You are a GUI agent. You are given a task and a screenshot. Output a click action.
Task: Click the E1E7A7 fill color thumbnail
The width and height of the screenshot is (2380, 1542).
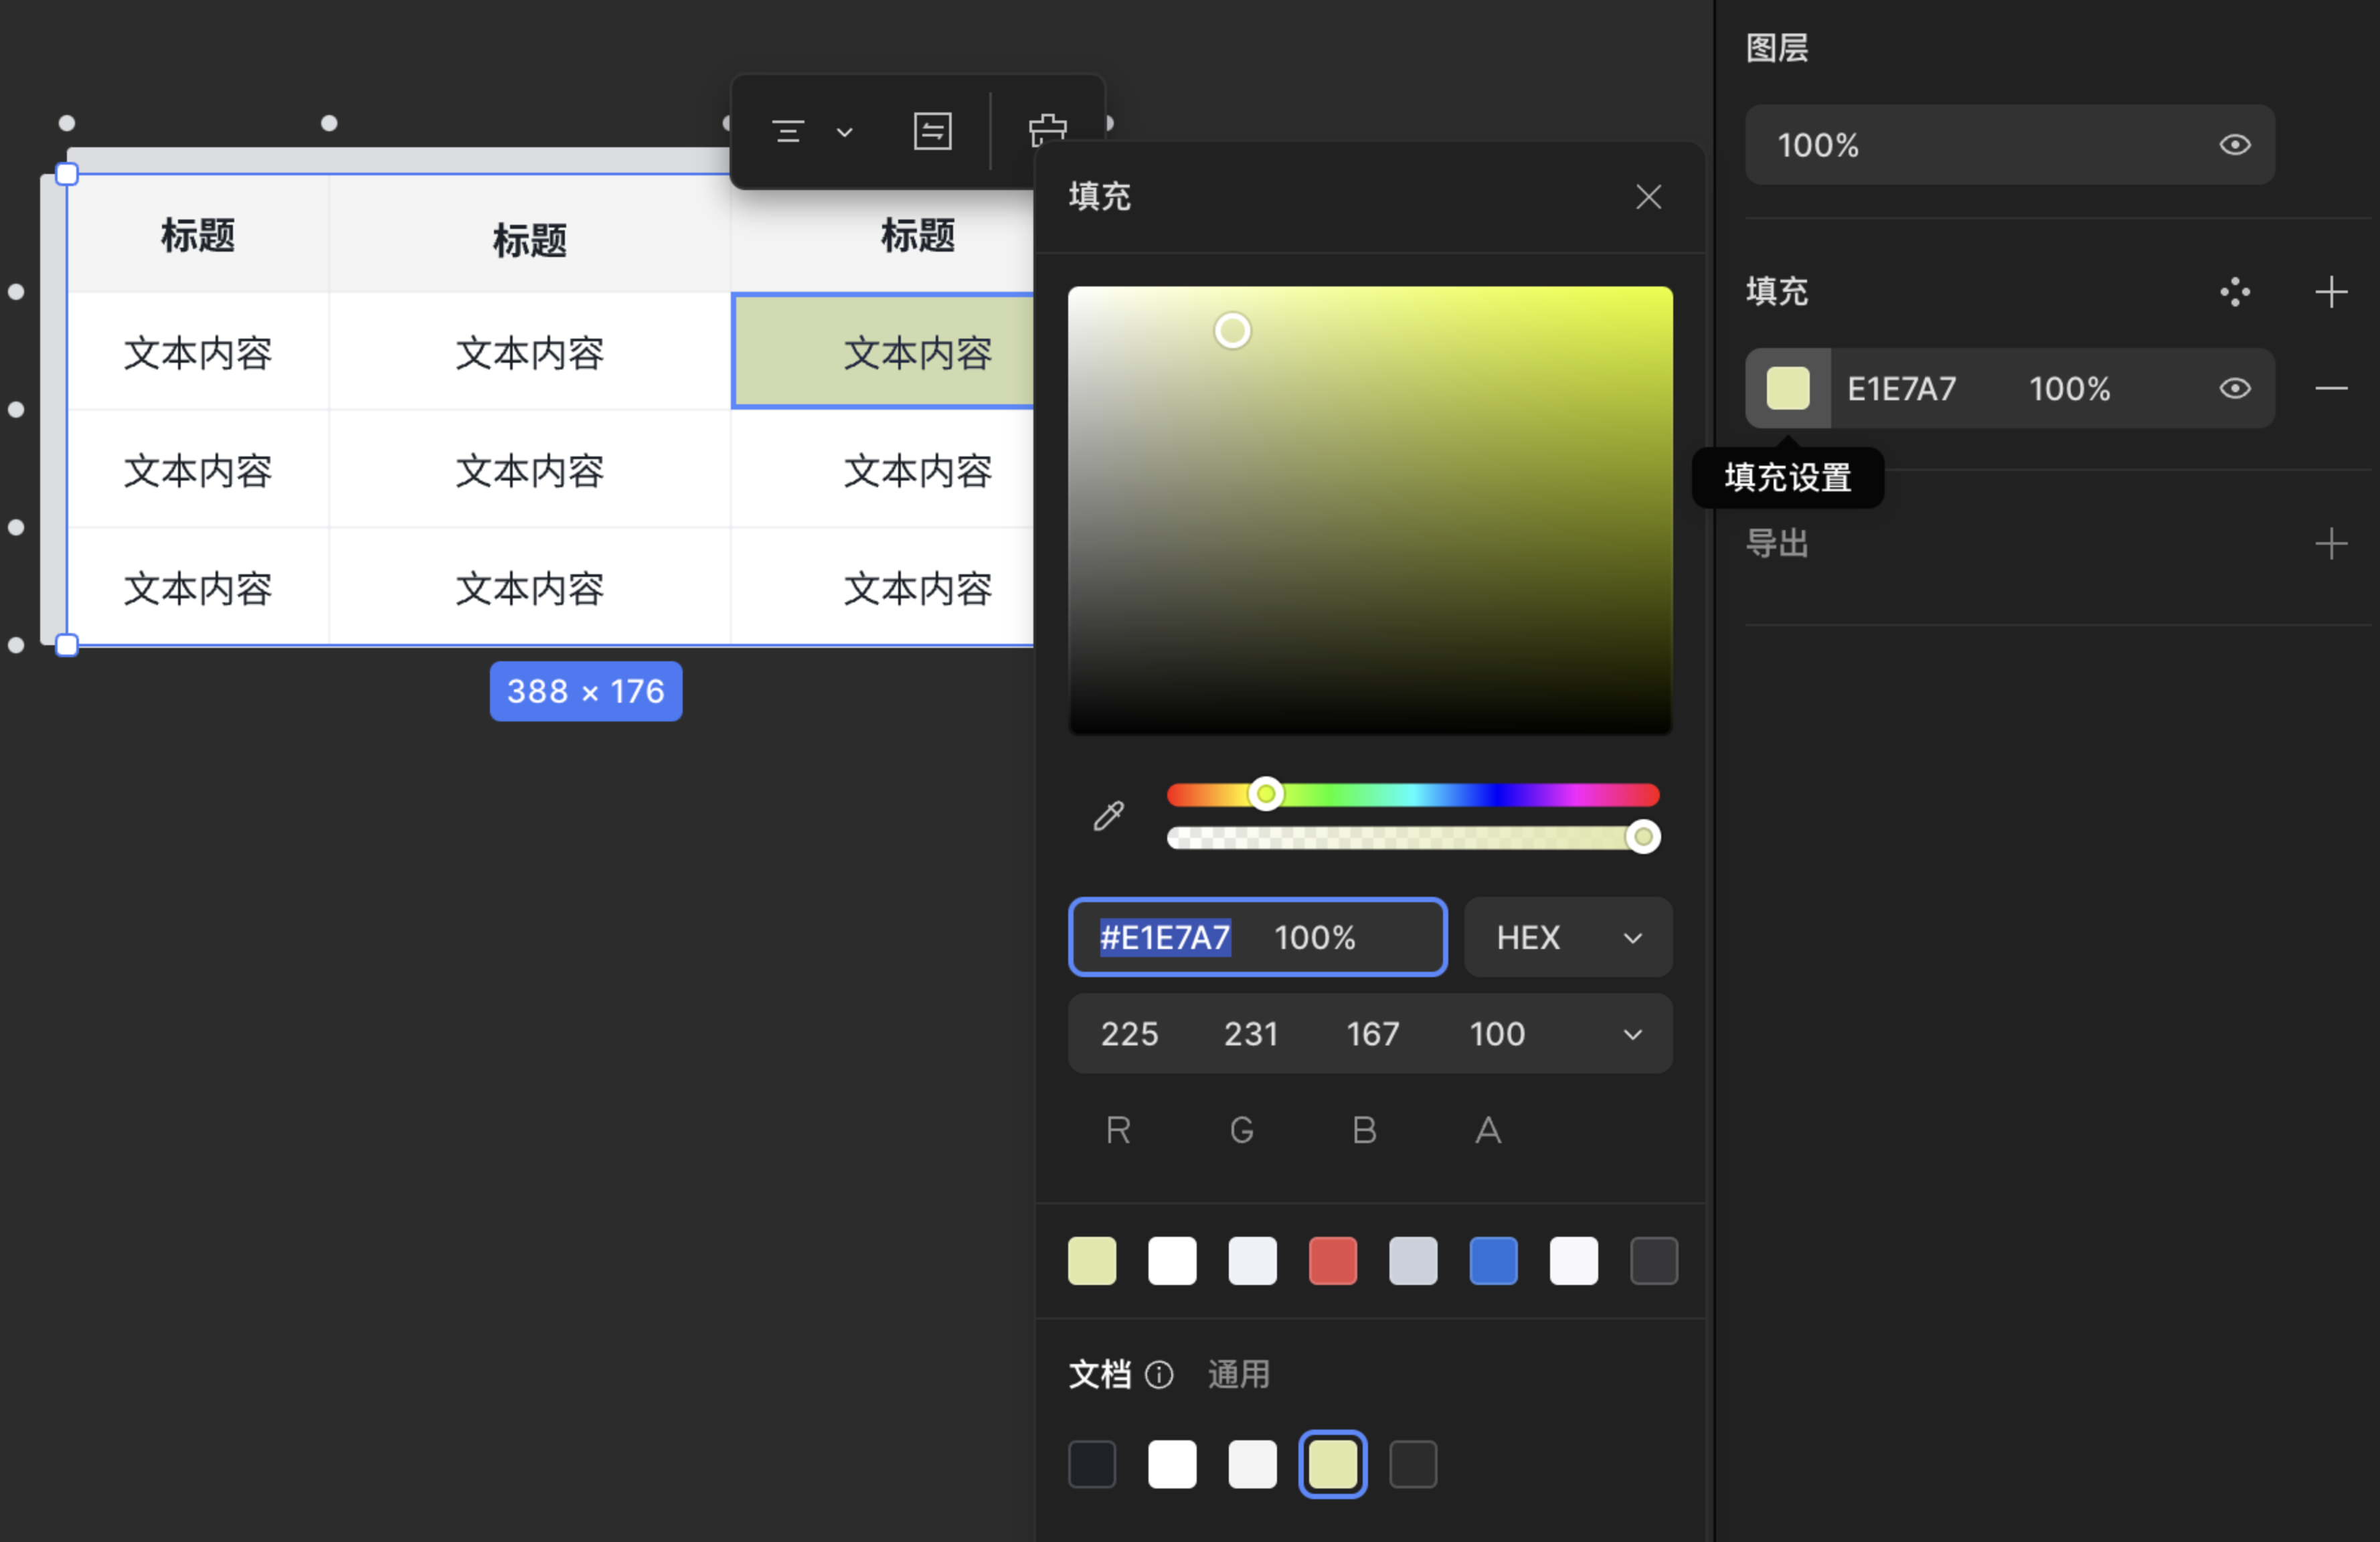pos(1788,388)
